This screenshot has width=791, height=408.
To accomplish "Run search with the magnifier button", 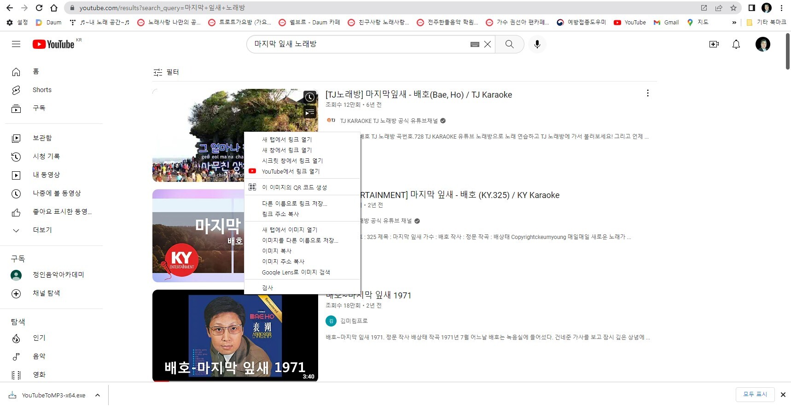I will 509,44.
